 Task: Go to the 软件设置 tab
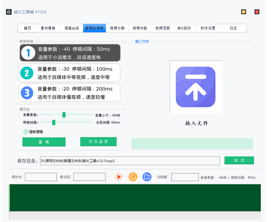tap(208, 28)
